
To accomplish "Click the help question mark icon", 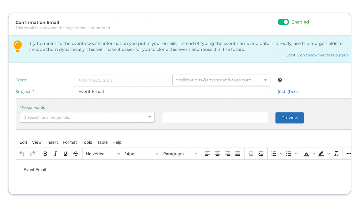I will (x=280, y=80).
